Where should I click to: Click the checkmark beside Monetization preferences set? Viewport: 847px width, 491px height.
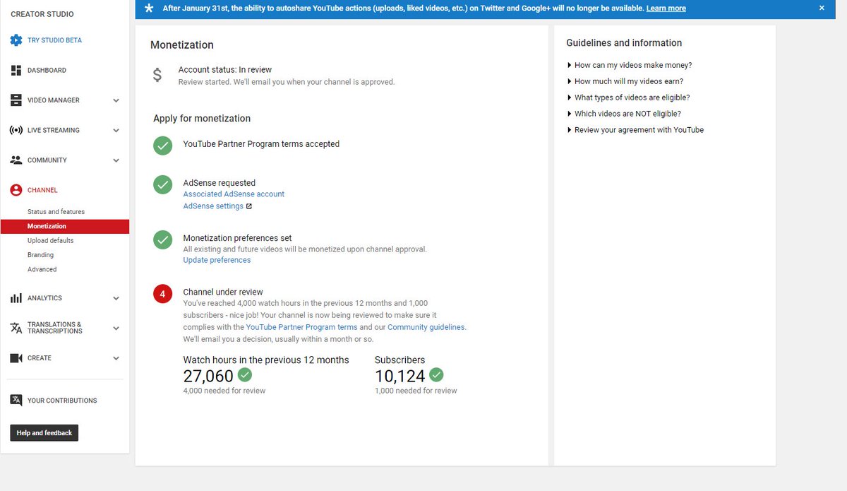coord(163,240)
